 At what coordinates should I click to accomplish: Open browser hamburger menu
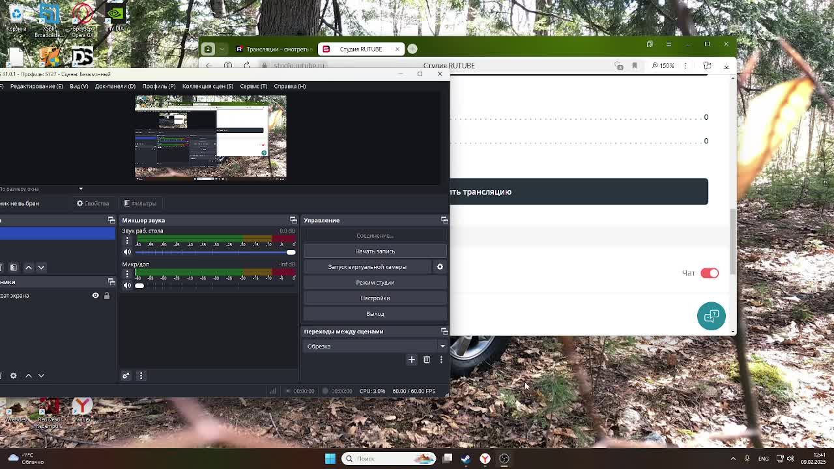[x=669, y=44]
